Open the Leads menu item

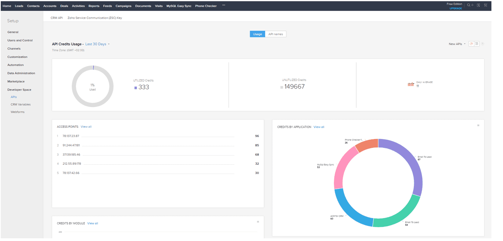tap(19, 6)
